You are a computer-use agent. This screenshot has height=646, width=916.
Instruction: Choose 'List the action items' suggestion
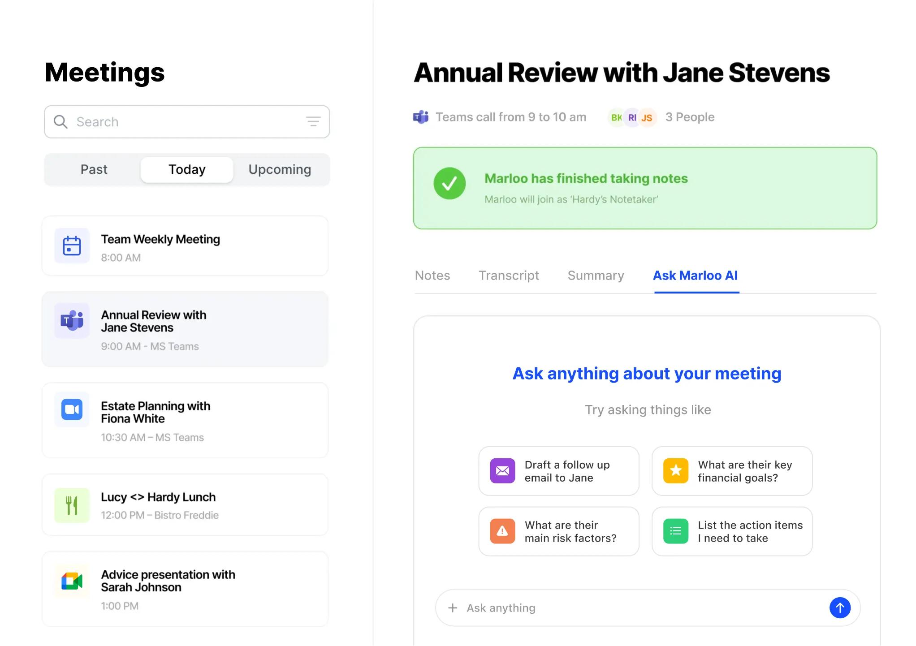pyautogui.click(x=732, y=531)
